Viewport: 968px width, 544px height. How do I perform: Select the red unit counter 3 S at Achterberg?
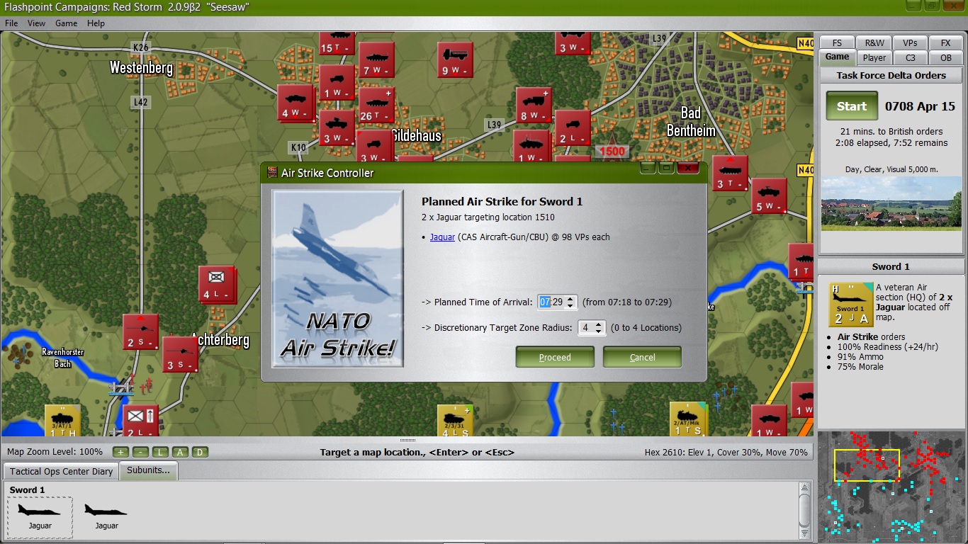click(180, 354)
